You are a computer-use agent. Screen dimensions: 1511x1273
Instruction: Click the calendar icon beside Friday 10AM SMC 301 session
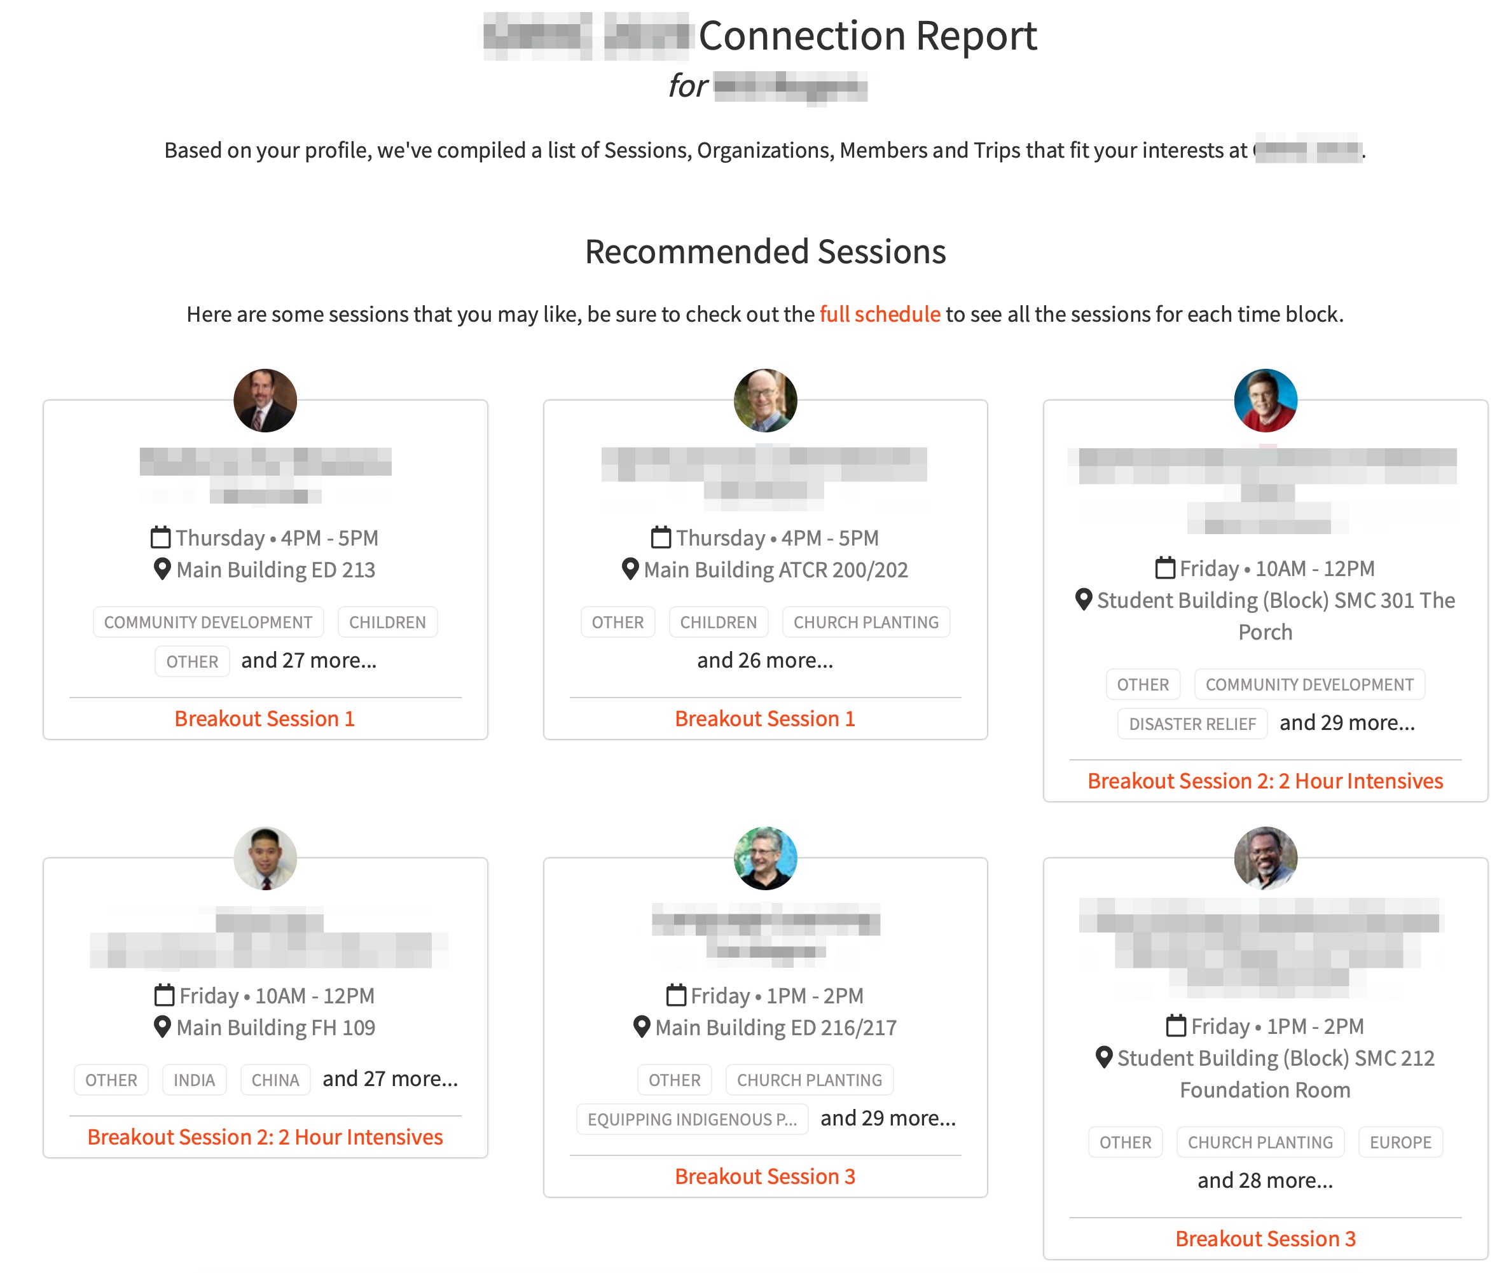coord(1164,568)
